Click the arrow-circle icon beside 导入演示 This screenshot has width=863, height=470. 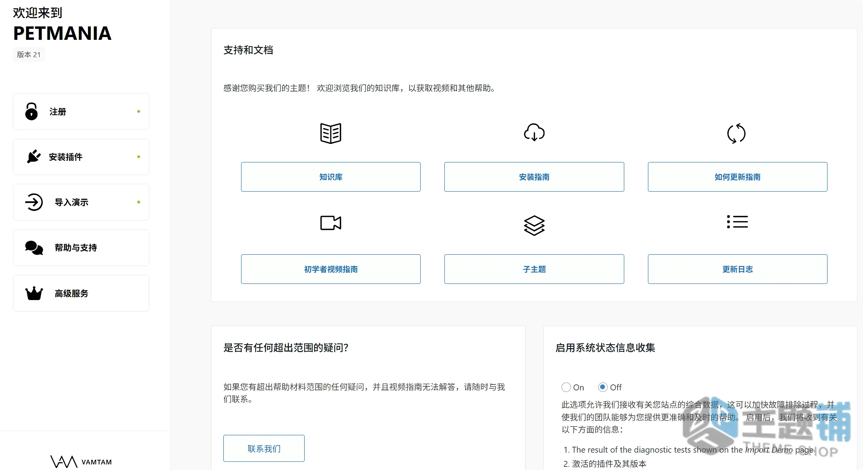pyautogui.click(x=34, y=202)
